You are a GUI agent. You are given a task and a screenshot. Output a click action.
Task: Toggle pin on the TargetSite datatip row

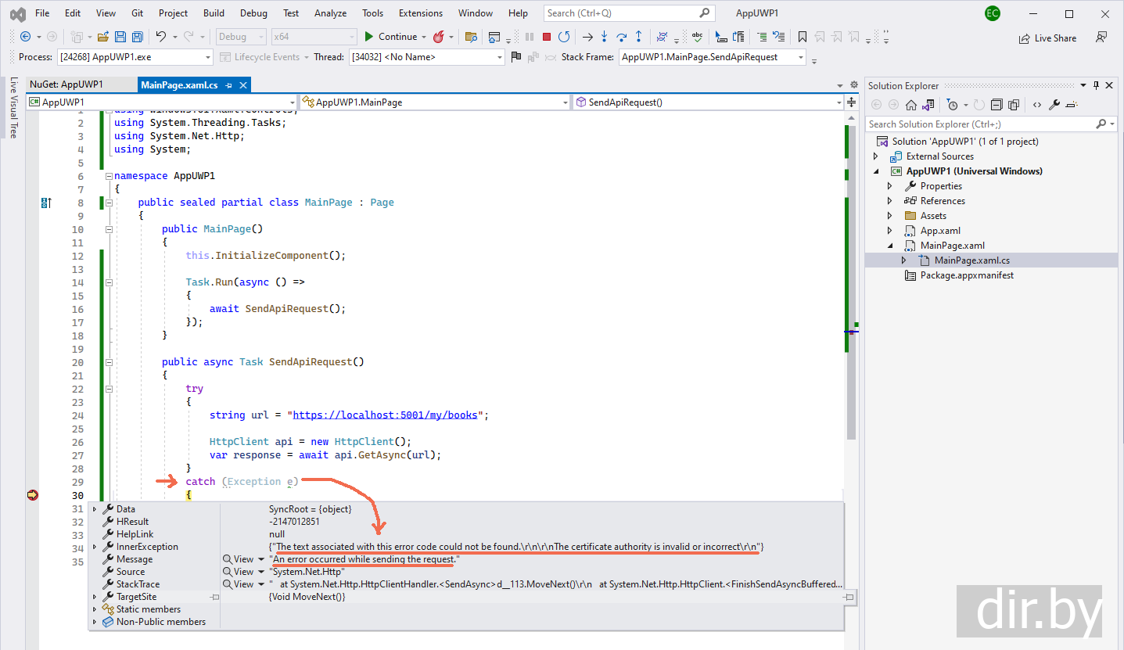[x=214, y=597]
